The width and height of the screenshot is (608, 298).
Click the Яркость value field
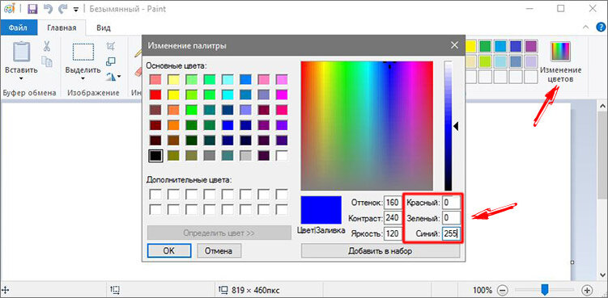tap(393, 233)
